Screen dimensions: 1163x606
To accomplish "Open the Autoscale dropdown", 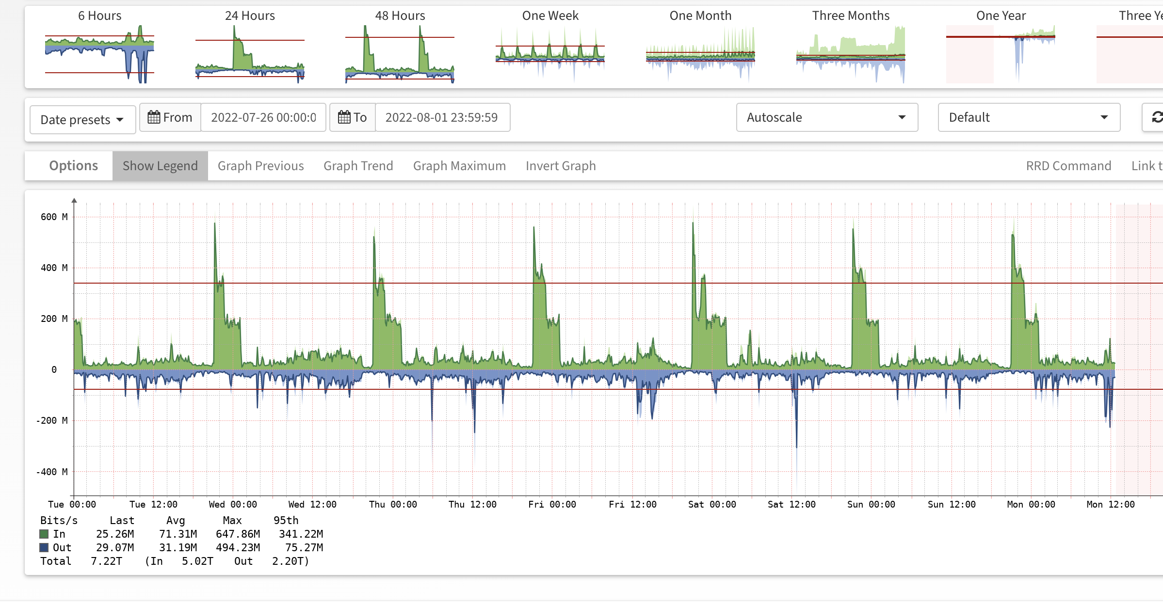I will click(826, 117).
